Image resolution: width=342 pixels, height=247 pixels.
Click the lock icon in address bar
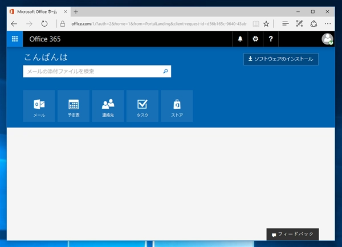point(63,24)
